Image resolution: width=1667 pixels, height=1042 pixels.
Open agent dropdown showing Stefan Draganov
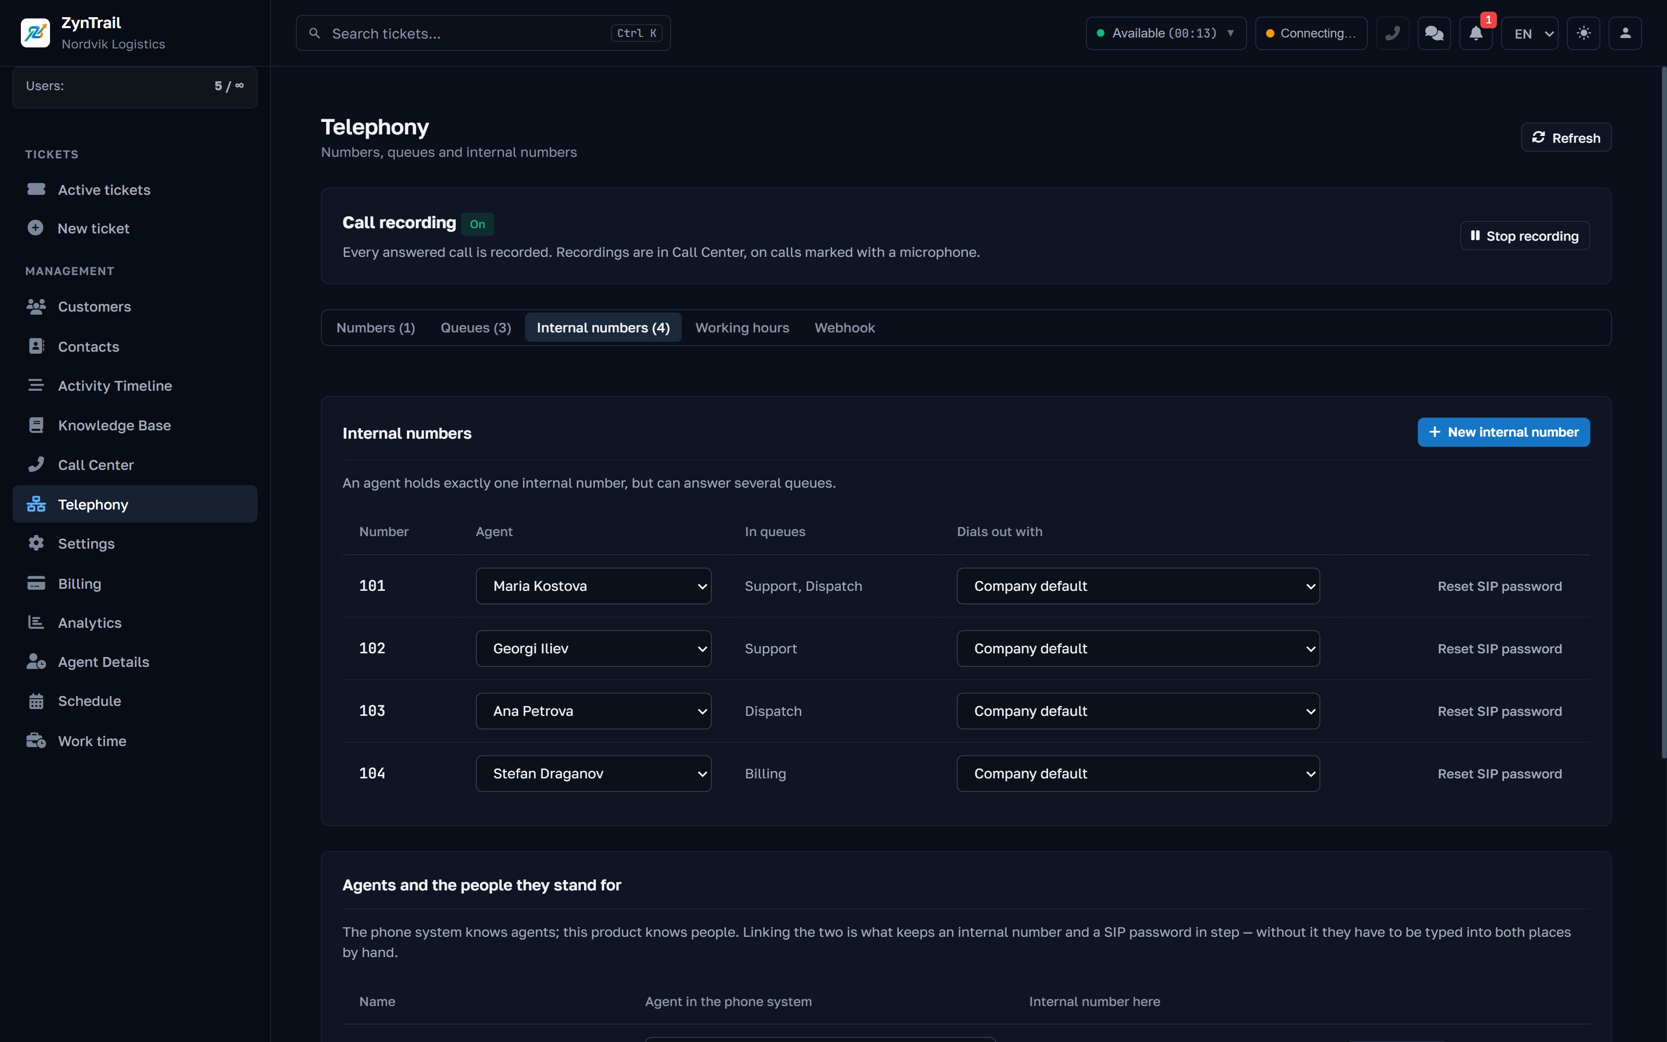coord(593,774)
